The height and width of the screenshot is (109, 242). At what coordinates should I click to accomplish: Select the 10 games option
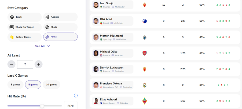(x=51, y=85)
